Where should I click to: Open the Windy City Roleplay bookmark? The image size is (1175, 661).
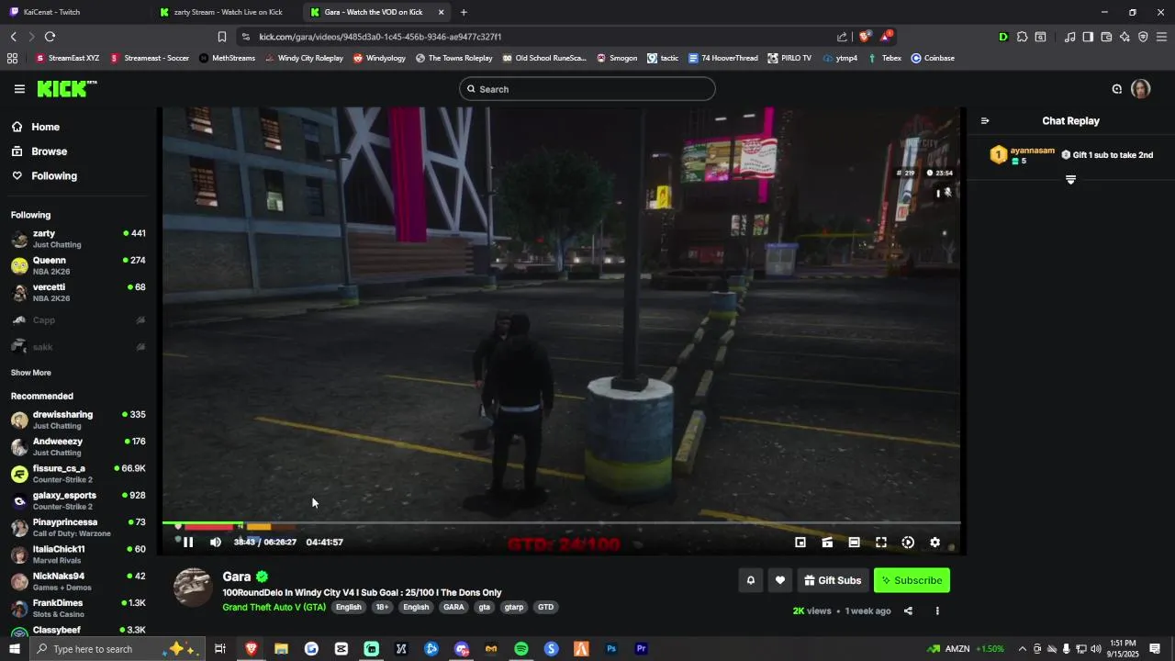304,58
